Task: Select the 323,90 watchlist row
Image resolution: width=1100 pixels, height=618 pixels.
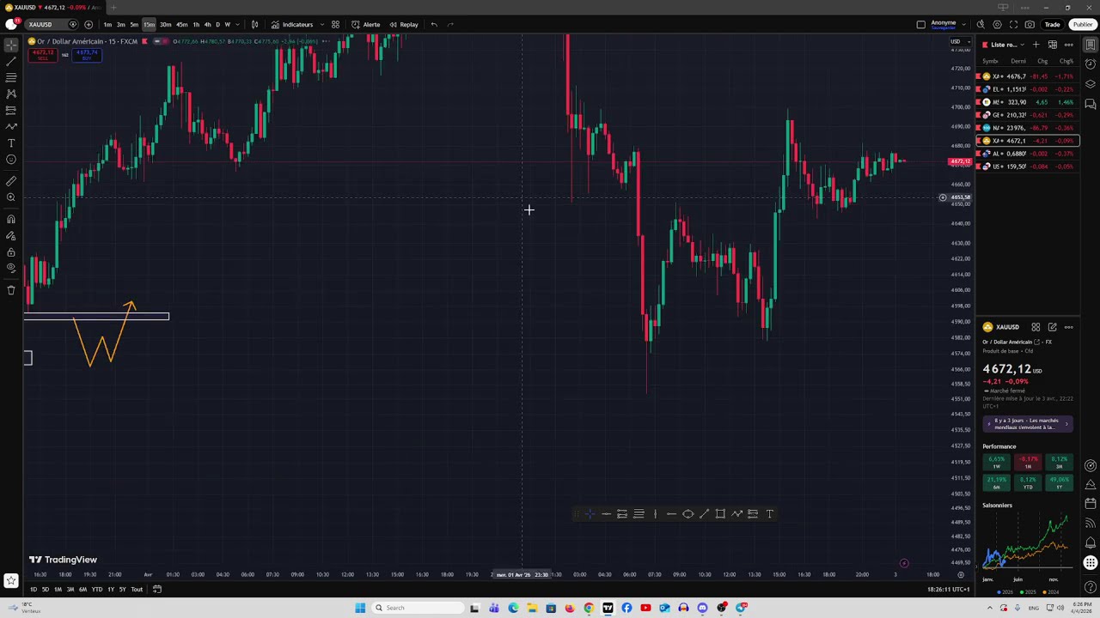Action: pos(1027,102)
